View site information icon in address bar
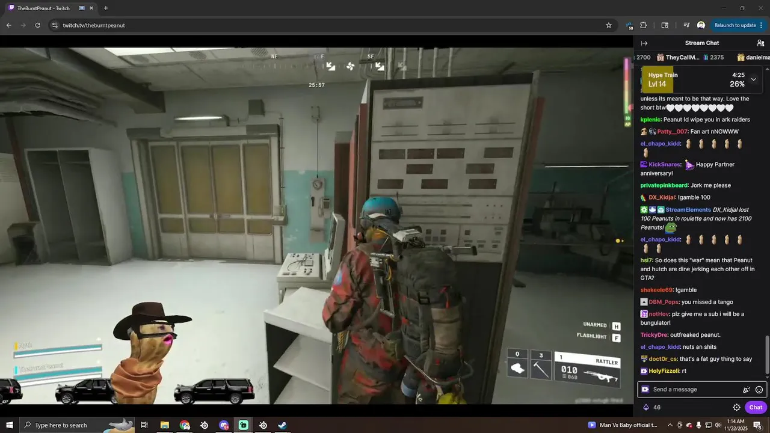The height and width of the screenshot is (433, 770). [55, 25]
